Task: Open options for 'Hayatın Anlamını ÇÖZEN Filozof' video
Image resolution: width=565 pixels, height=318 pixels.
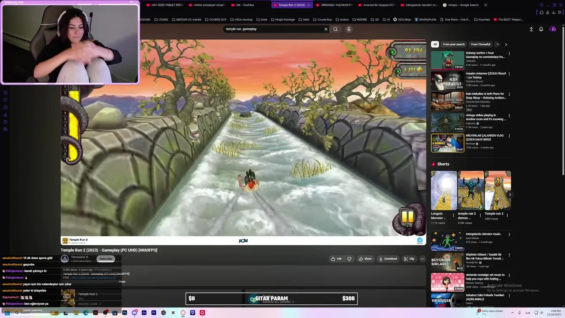Action: pyautogui.click(x=509, y=74)
